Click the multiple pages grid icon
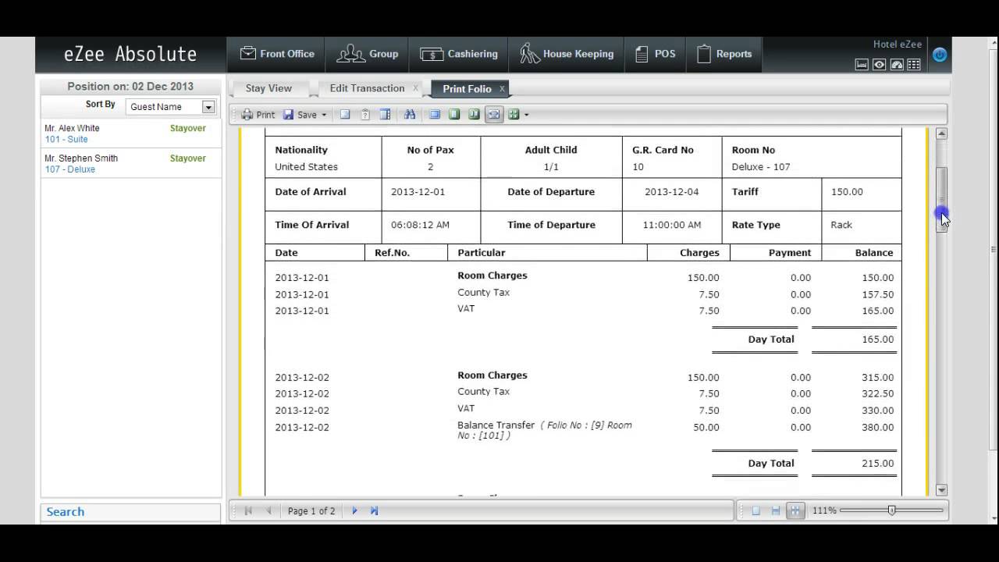999x562 pixels. (x=514, y=115)
